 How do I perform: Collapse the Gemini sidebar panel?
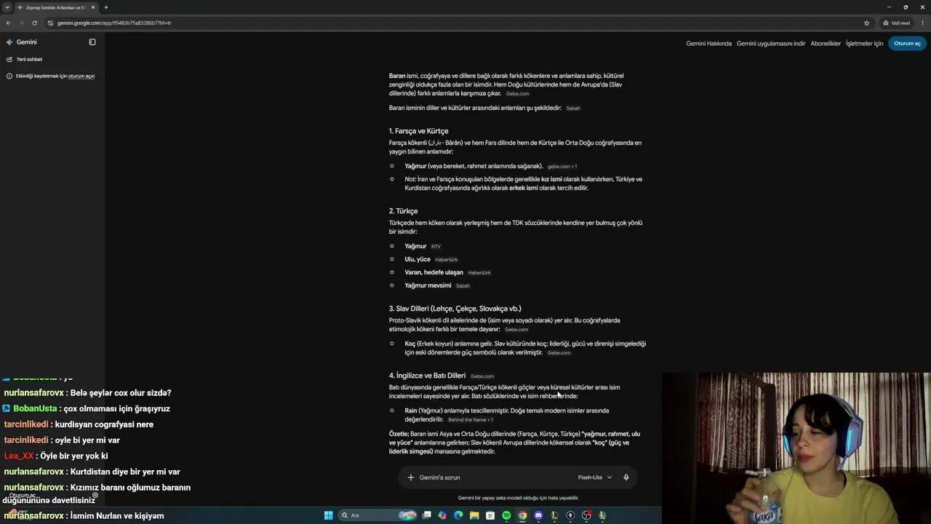[x=92, y=42]
